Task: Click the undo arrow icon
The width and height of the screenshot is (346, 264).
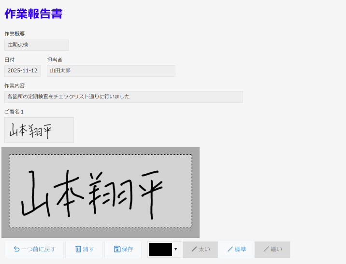Action: [16, 249]
